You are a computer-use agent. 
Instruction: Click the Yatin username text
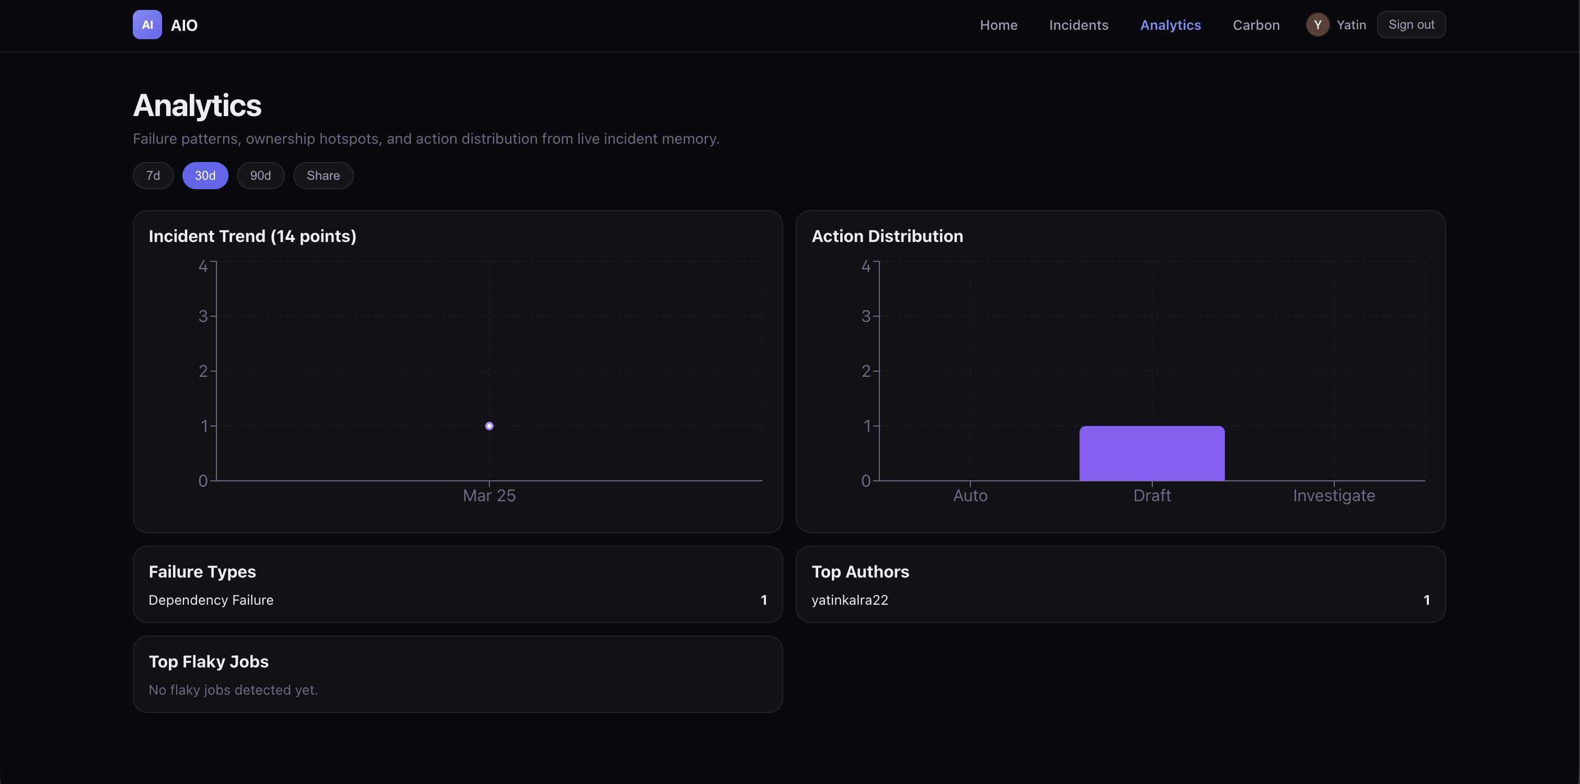[1350, 25]
